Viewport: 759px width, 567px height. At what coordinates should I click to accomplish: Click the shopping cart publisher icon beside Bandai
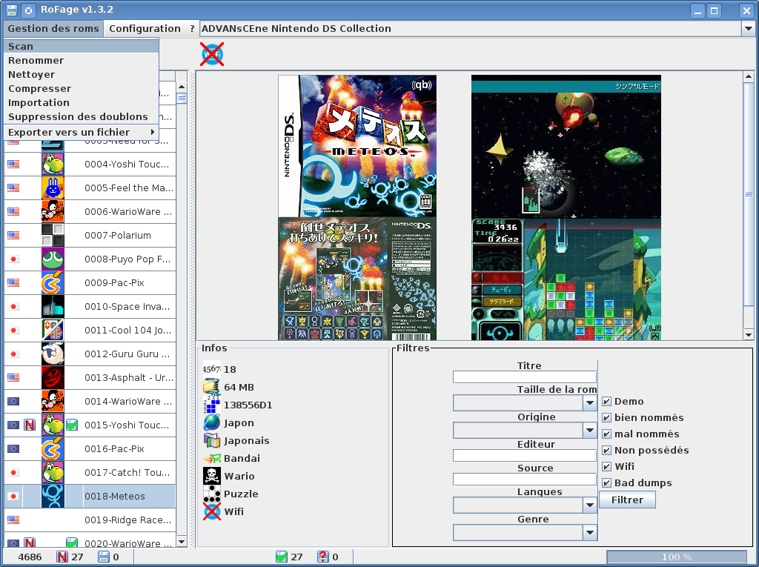coord(212,458)
